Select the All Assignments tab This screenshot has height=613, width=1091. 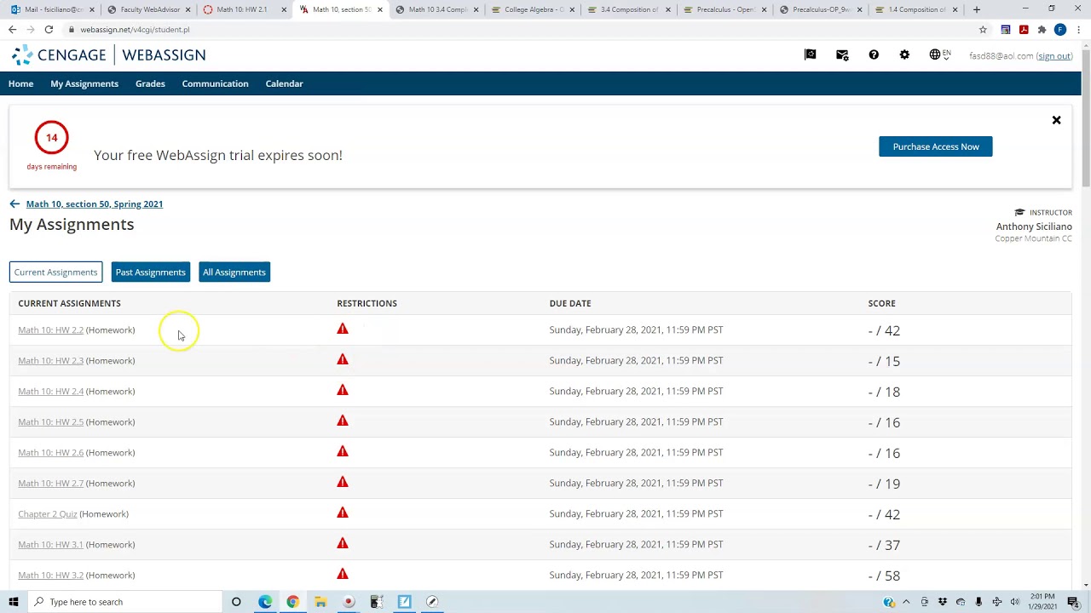(234, 272)
